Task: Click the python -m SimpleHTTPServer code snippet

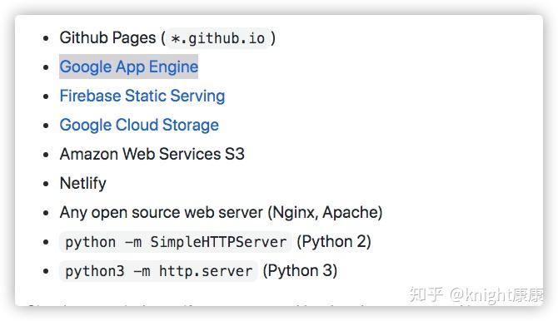Action: point(176,242)
